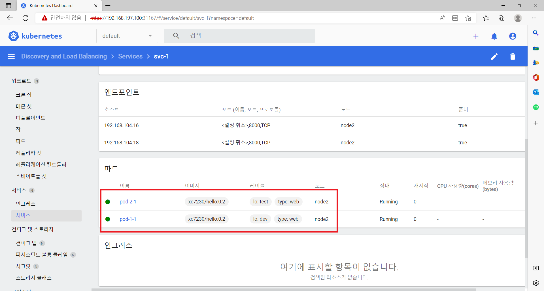Reload the page with refresh icon
544x291 pixels.
pyautogui.click(x=25, y=18)
